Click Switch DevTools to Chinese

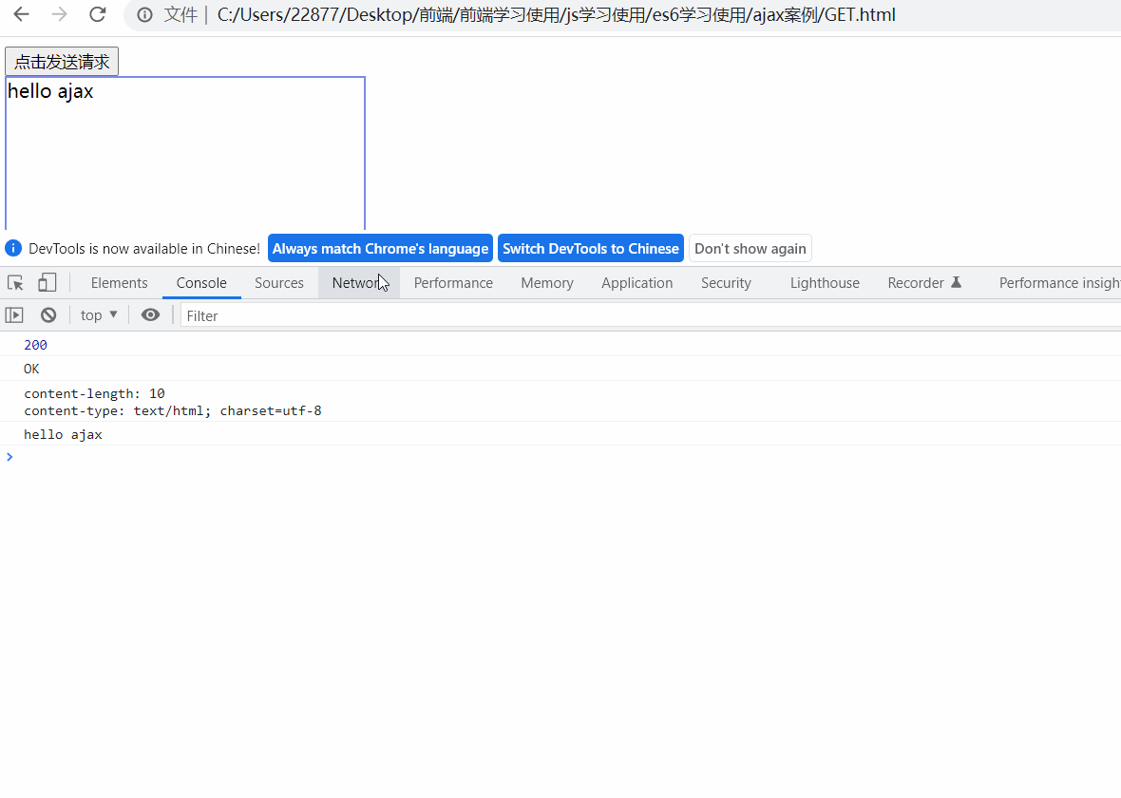tap(591, 248)
